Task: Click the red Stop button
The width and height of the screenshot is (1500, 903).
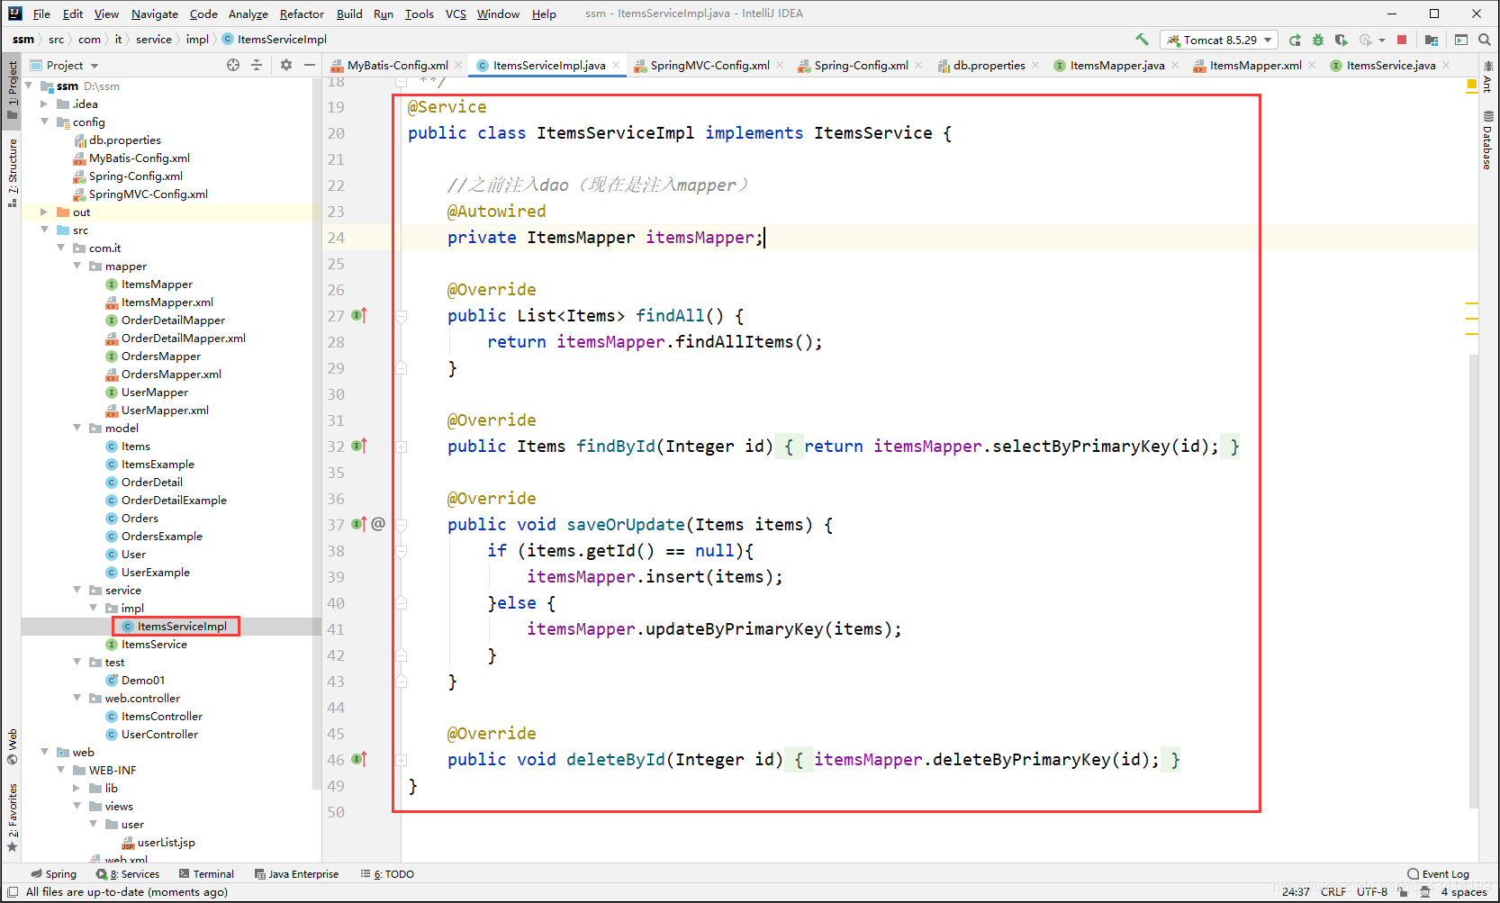Action: [x=1402, y=40]
